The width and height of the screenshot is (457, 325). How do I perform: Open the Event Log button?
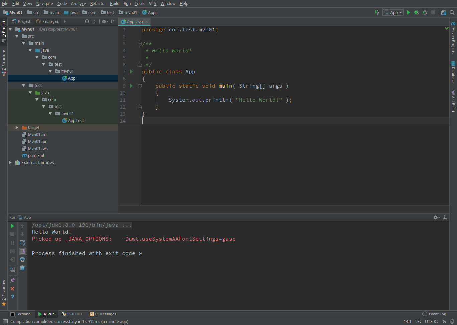[x=434, y=314]
